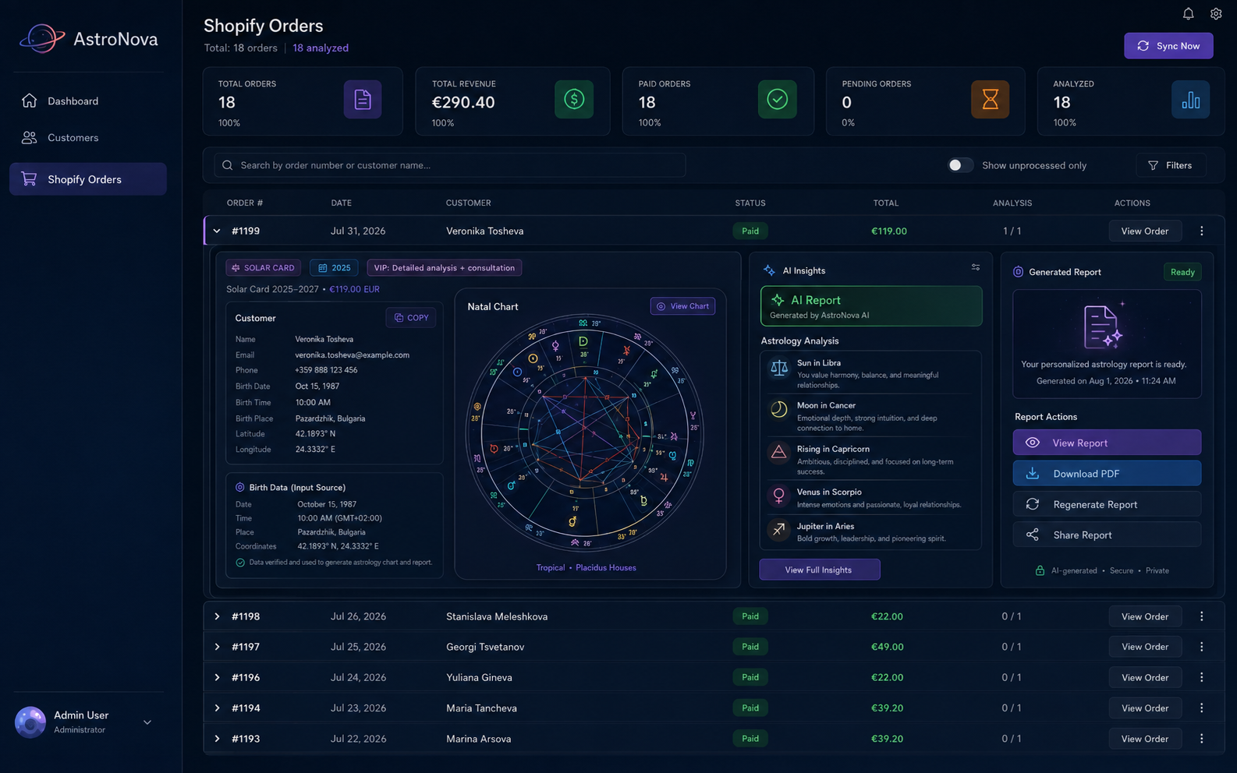Open the Admin User account dropdown
This screenshot has height=773, width=1237.
tap(147, 722)
